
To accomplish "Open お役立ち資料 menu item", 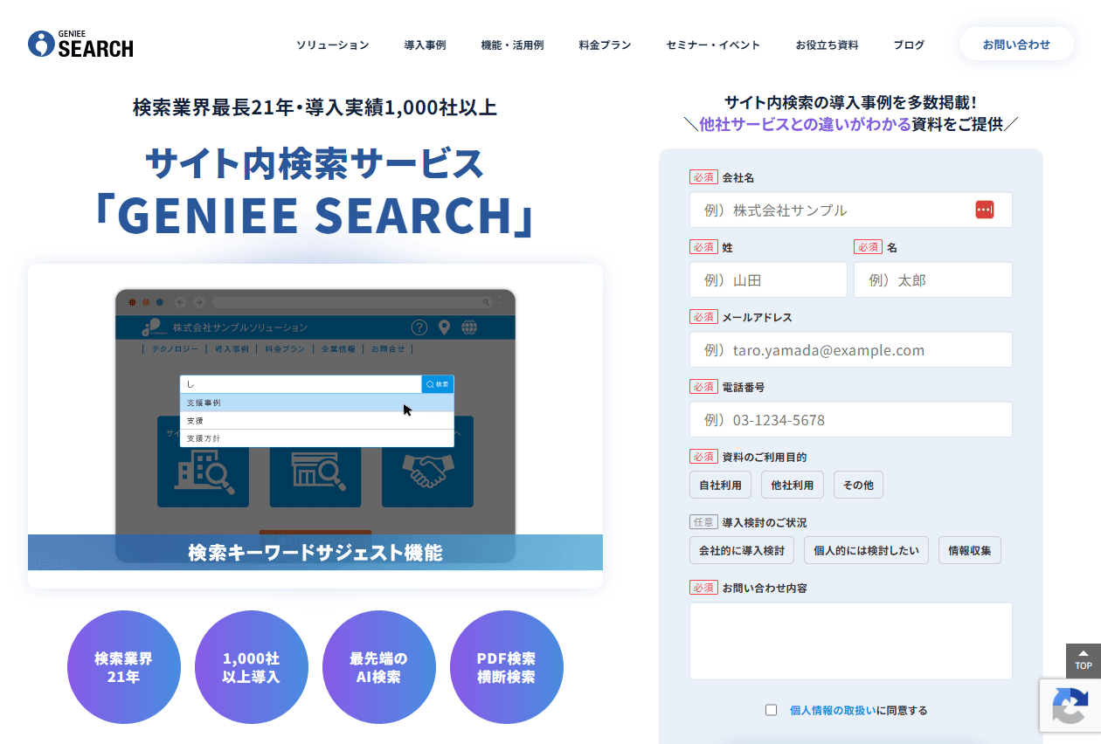I will (827, 45).
